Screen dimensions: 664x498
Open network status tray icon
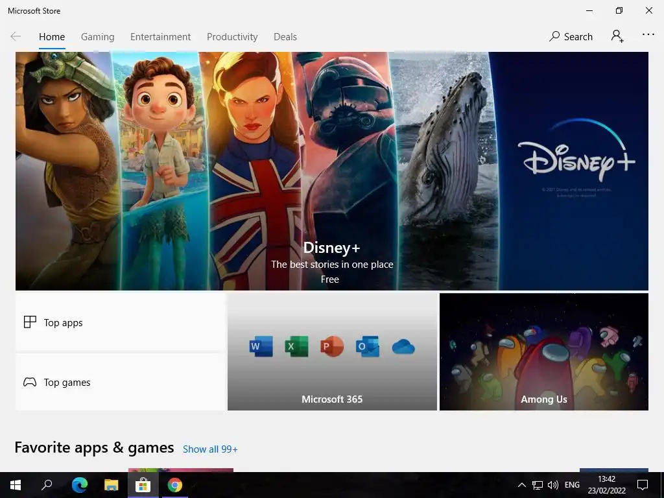(538, 485)
